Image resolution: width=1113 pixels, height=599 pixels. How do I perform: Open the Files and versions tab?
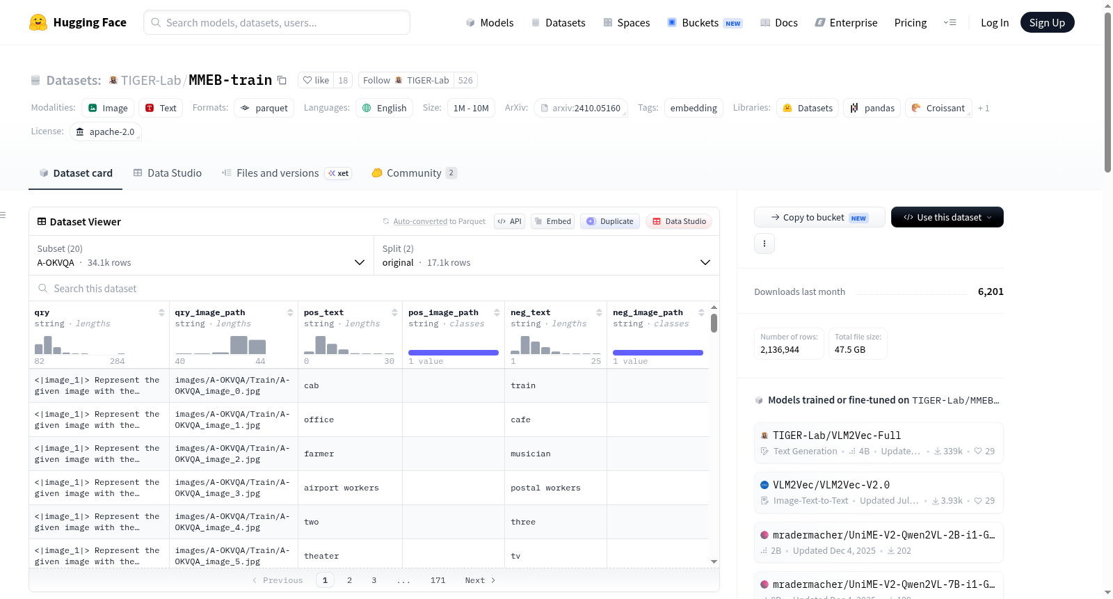coord(287,173)
